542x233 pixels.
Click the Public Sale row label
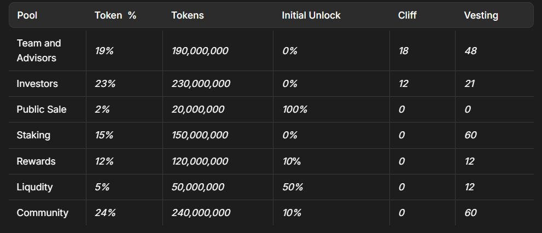click(x=42, y=109)
